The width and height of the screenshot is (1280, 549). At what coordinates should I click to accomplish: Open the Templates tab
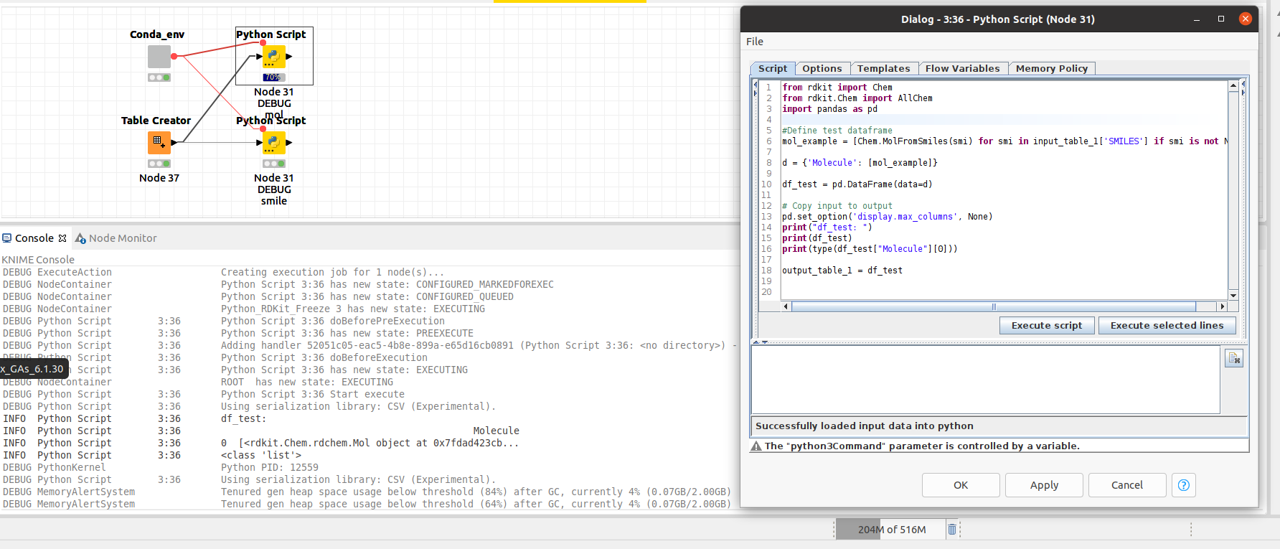pyautogui.click(x=883, y=69)
